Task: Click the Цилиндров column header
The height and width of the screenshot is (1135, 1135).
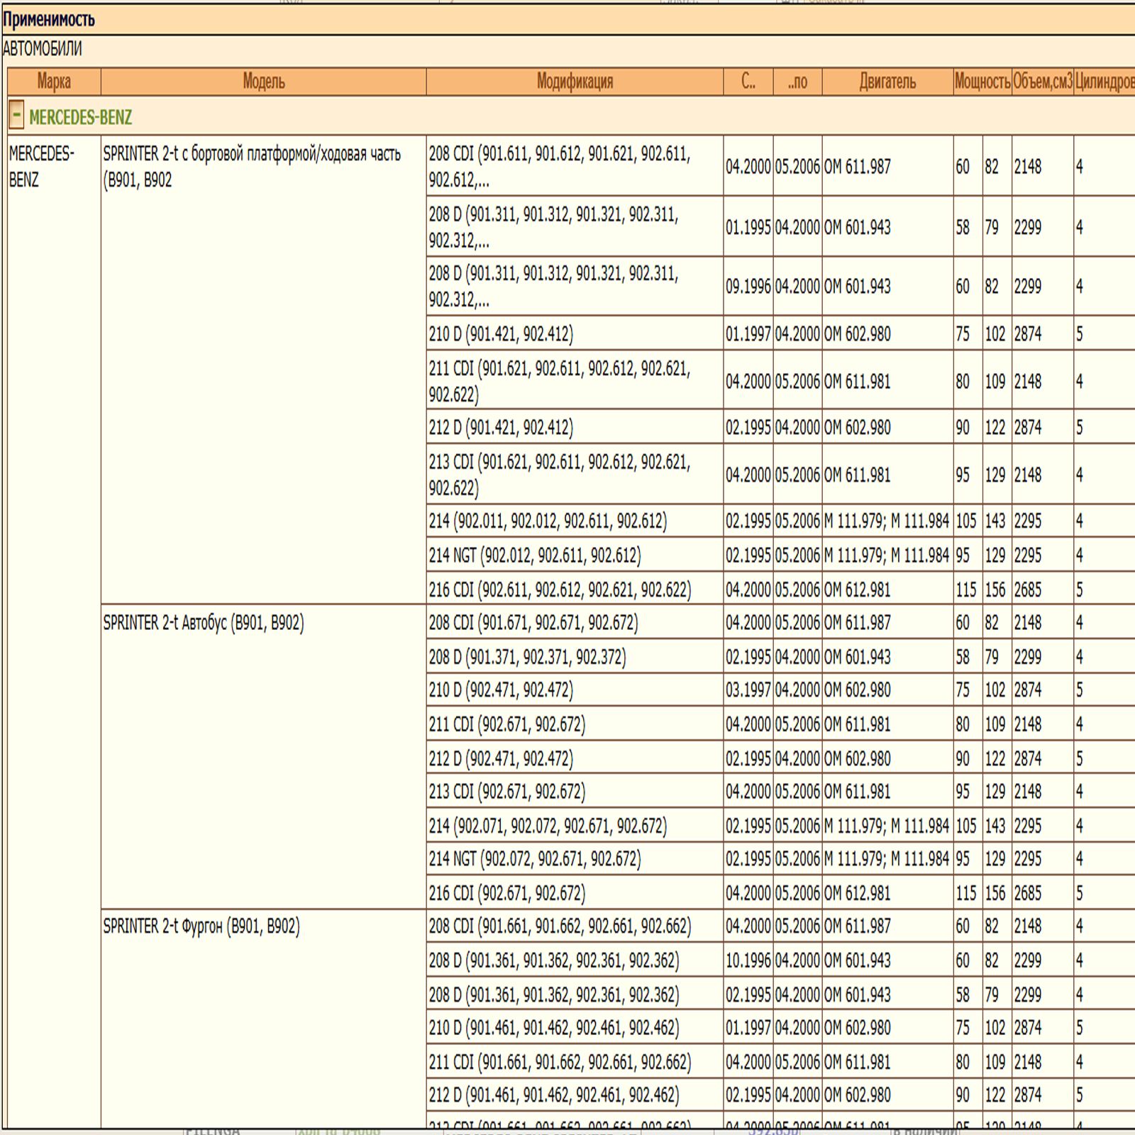Action: [1104, 82]
